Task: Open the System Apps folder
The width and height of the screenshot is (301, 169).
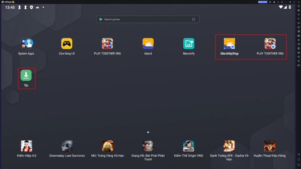Action: click(26, 43)
